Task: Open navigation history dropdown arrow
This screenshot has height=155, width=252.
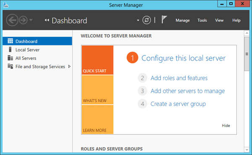Action: click(x=31, y=20)
